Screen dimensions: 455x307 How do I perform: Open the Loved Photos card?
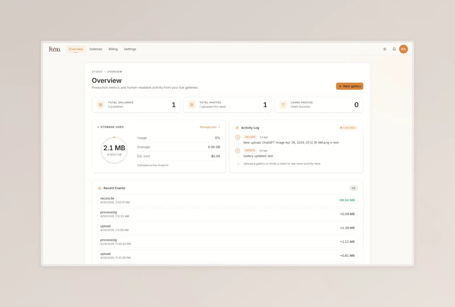[319, 105]
